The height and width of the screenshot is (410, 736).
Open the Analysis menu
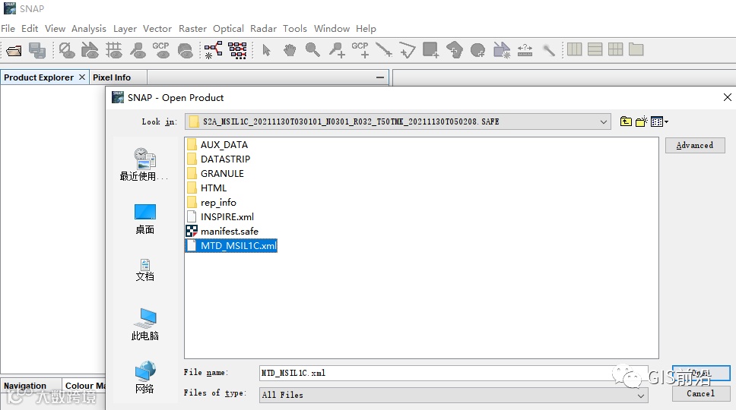89,29
